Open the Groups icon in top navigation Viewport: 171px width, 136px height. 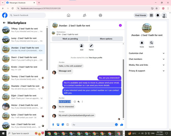tap(101, 15)
